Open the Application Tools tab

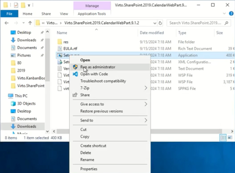92,14
